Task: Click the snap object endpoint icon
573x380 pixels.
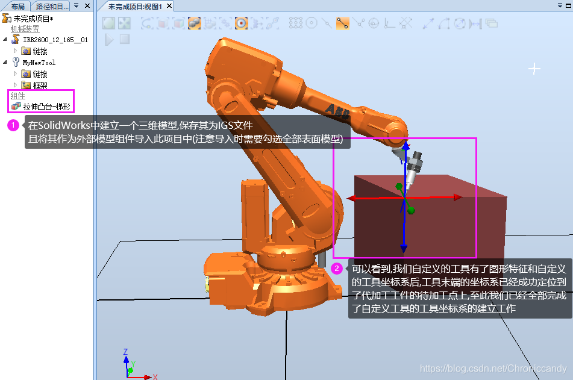Action: (342, 23)
